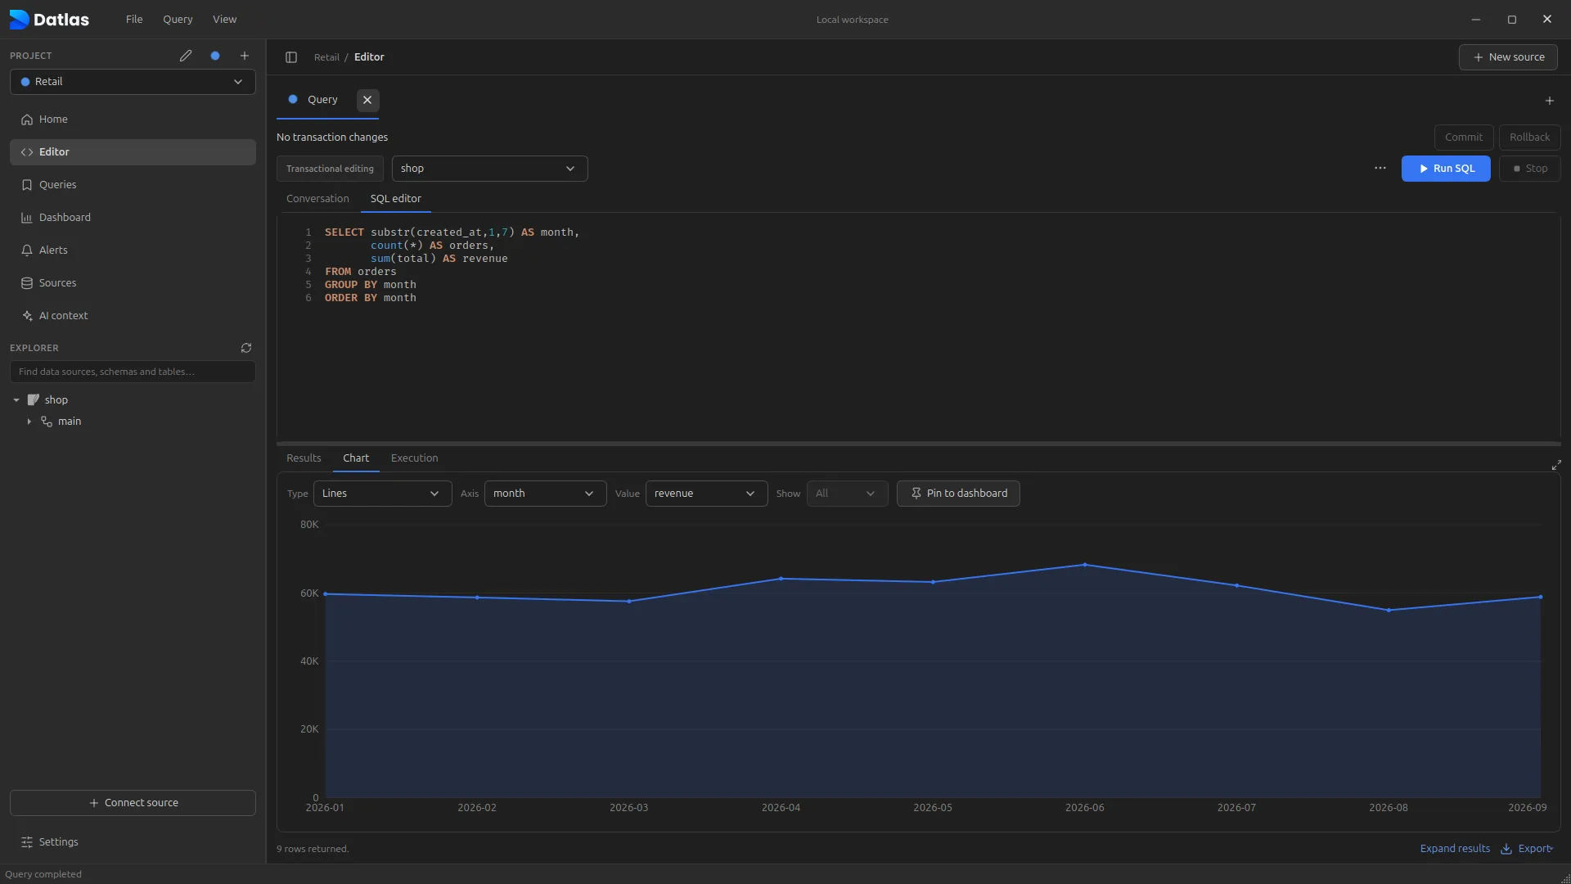
Task: Open the Axis month dropdown
Action: coord(545,494)
